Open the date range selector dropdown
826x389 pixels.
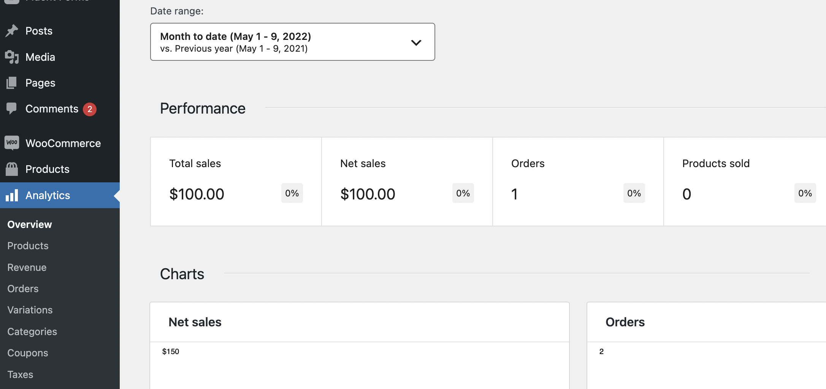coord(292,42)
